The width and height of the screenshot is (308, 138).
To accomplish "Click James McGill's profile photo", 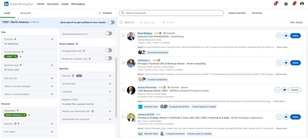I will click(131, 117).
